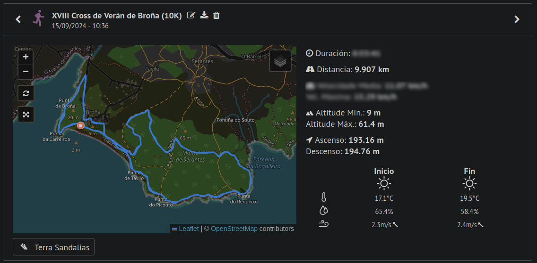Viewport: 537px width, 263px height.
Task: Click the maximum altitude value 61.4 m
Action: point(371,124)
